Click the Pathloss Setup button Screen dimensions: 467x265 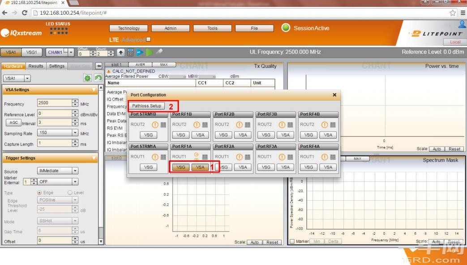pos(146,106)
